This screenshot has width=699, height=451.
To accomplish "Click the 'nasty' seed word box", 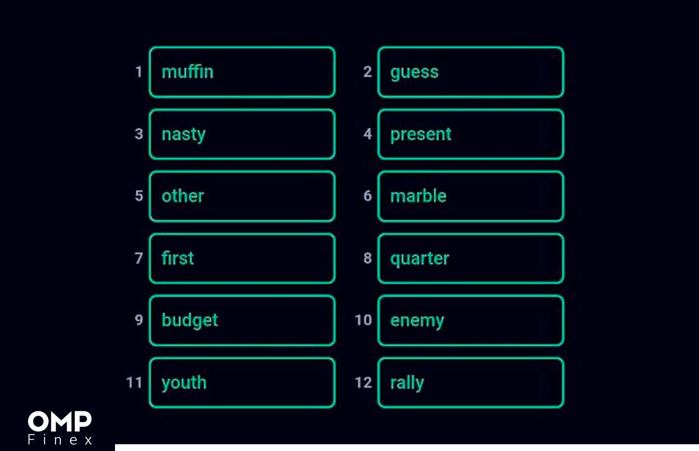I will tap(242, 134).
